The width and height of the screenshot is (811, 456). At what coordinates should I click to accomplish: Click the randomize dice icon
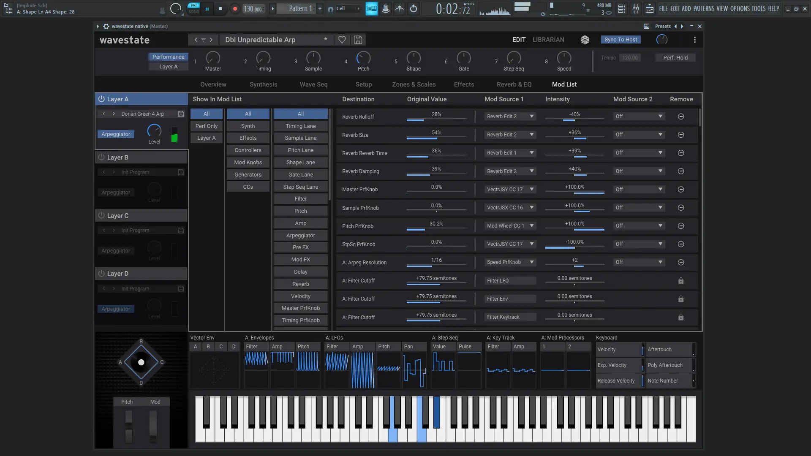(585, 40)
